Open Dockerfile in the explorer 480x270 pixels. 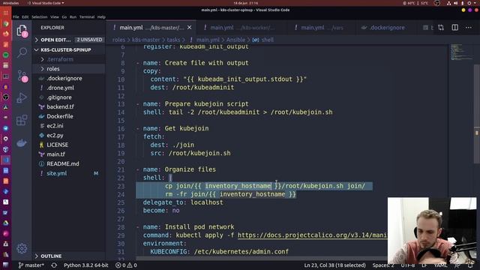[x=69, y=116]
